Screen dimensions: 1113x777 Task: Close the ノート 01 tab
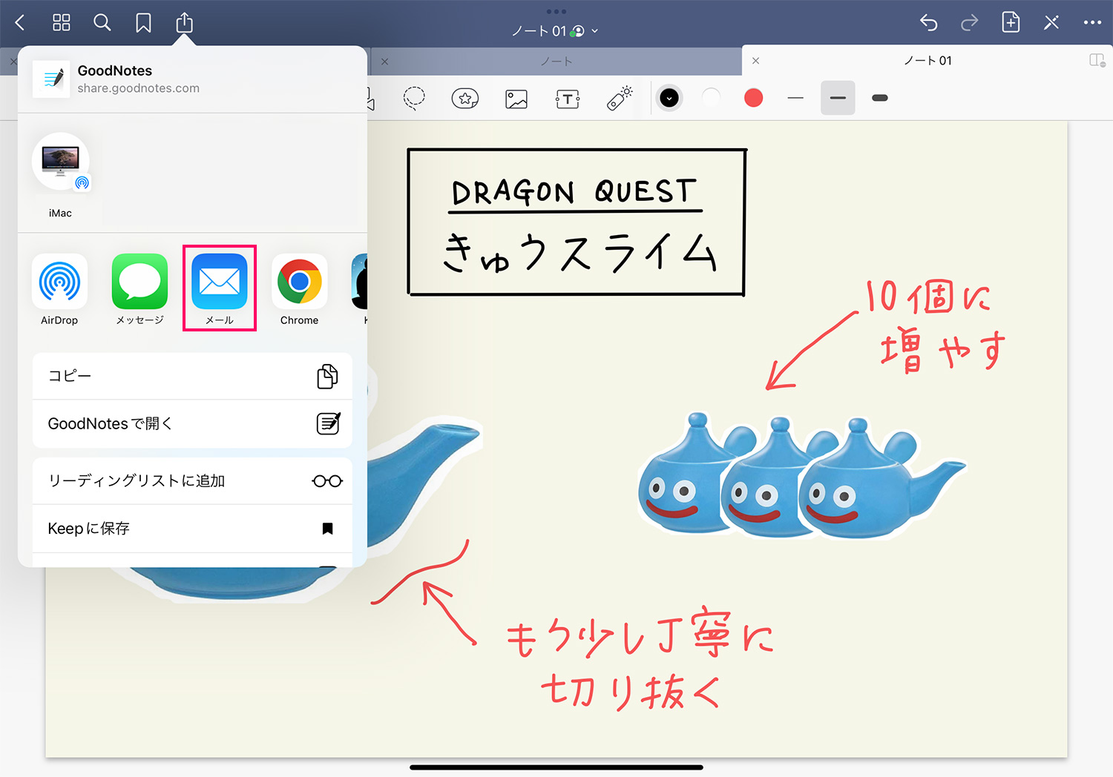(755, 61)
